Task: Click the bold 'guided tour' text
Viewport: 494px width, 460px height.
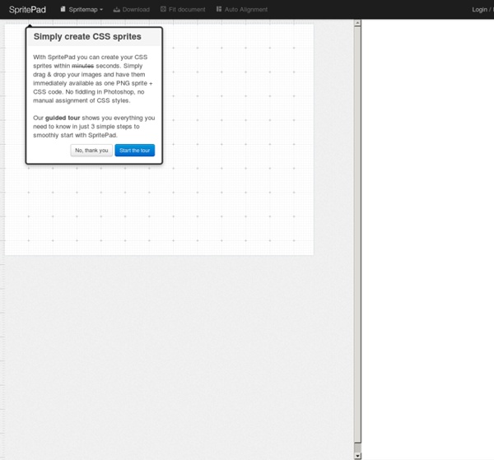Action: pyautogui.click(x=63, y=118)
